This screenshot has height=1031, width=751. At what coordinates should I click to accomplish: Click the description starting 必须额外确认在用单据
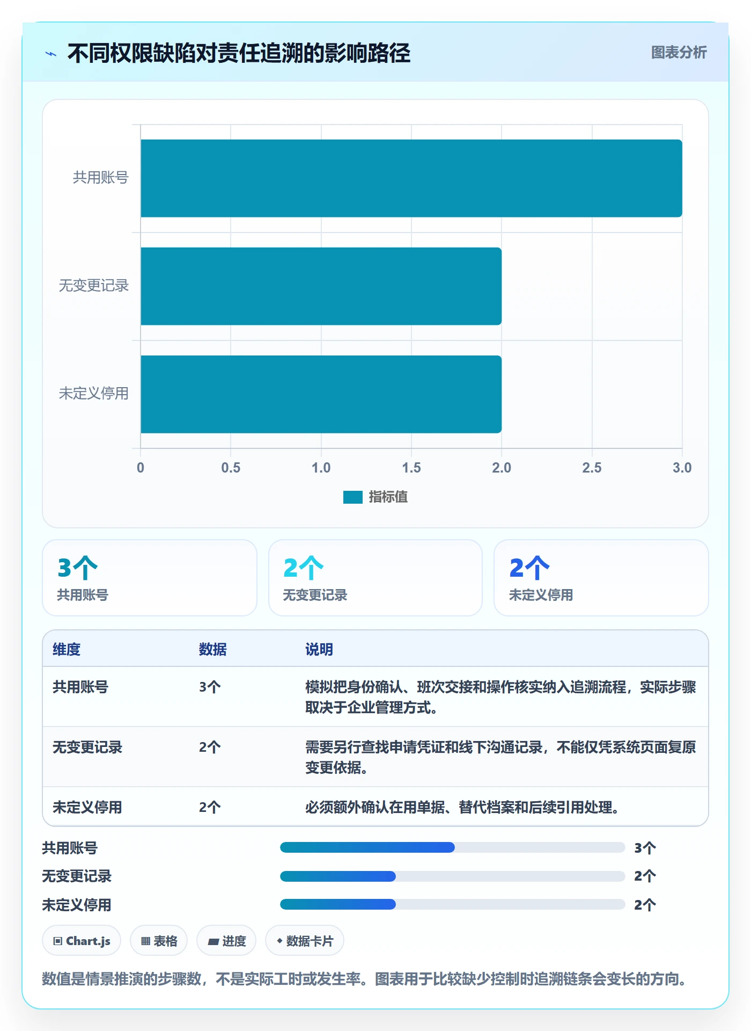[x=462, y=807]
